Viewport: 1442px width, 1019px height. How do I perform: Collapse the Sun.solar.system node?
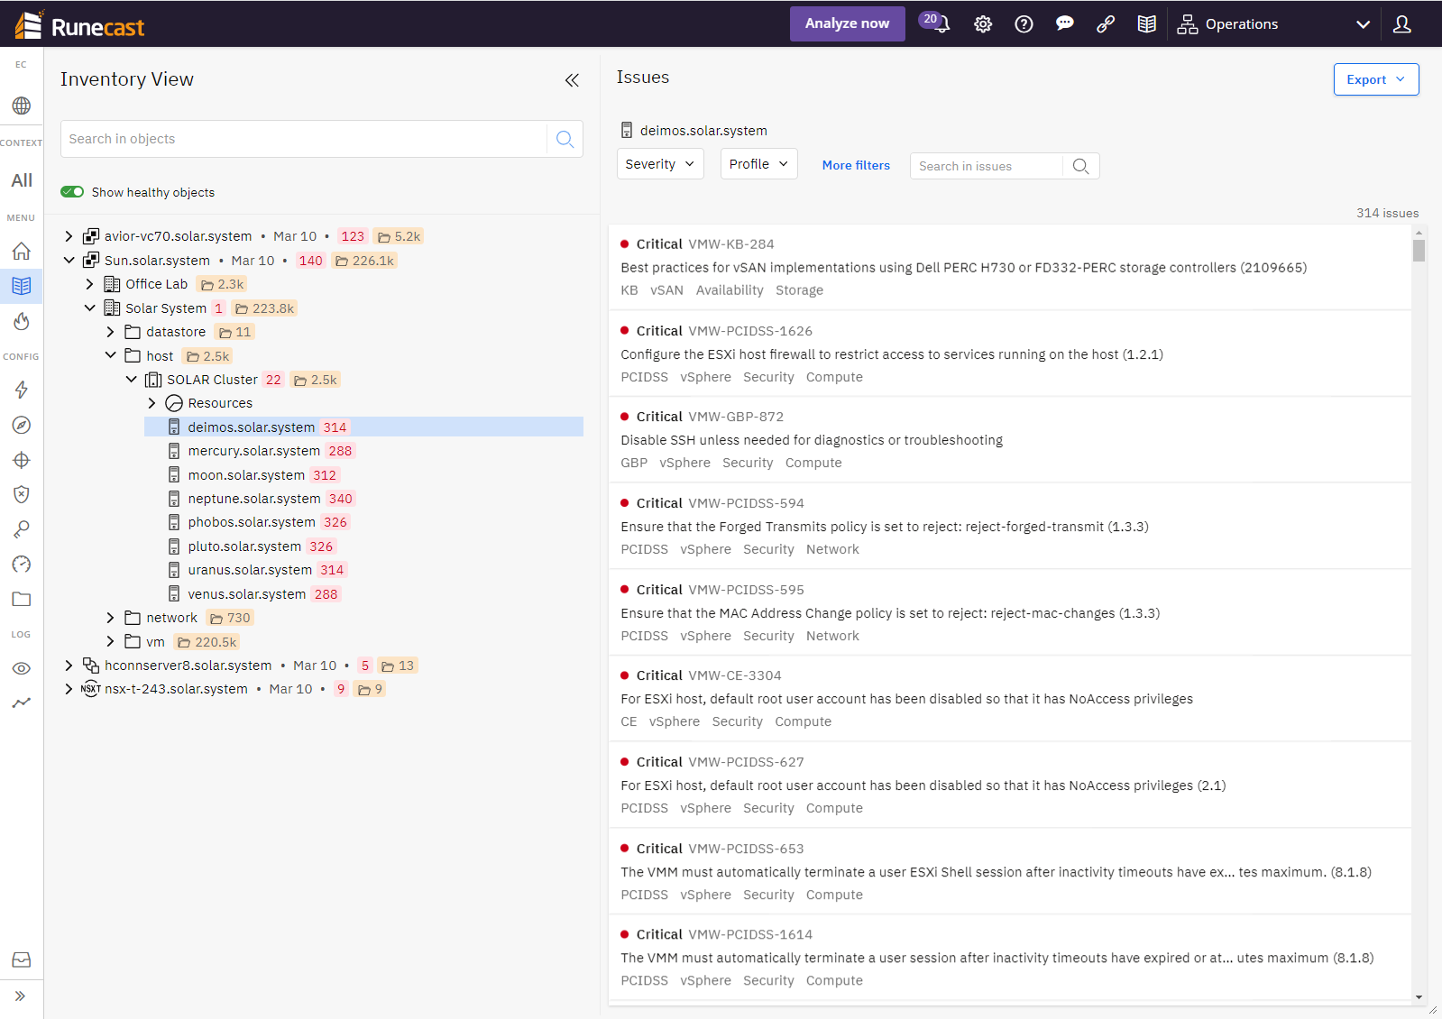tap(69, 261)
